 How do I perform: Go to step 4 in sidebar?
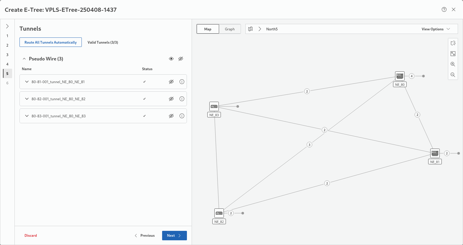click(7, 64)
